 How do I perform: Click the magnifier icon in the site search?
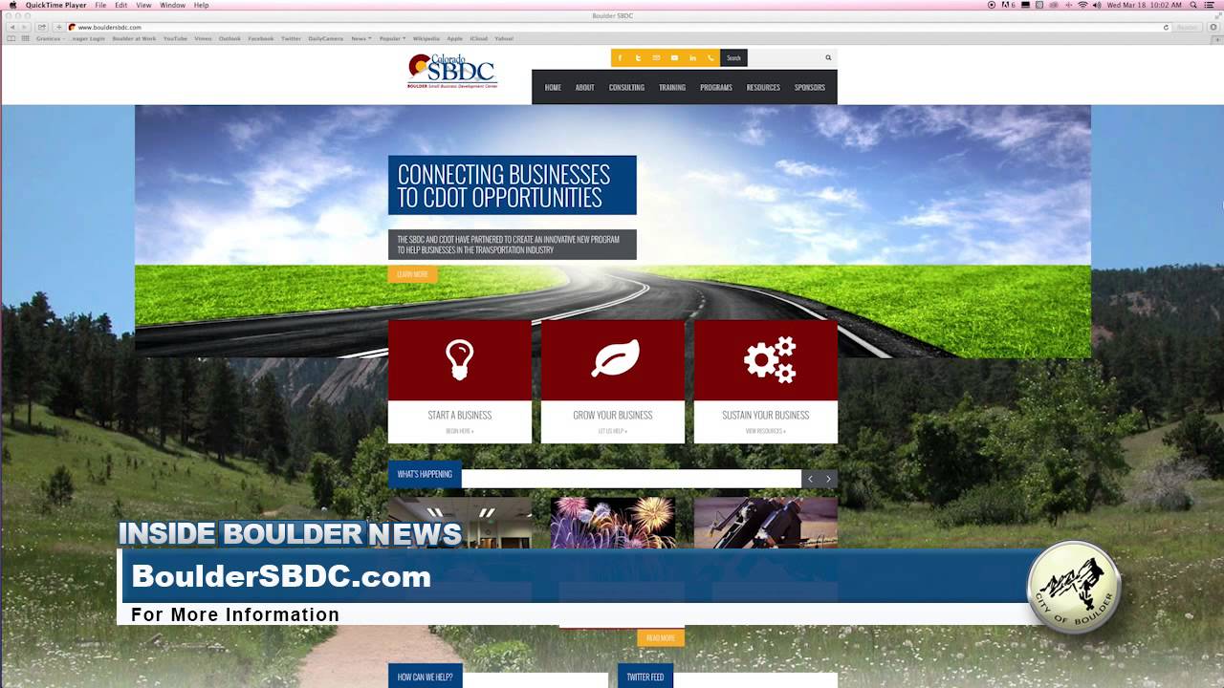pyautogui.click(x=828, y=58)
